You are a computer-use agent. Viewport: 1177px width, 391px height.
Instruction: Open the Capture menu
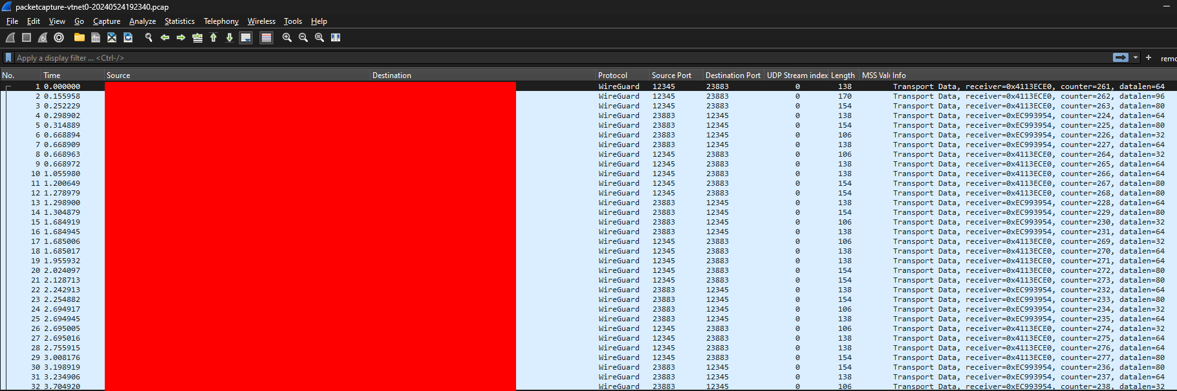point(107,21)
